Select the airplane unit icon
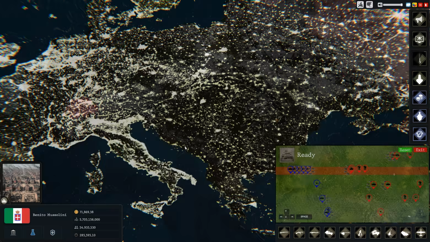430x242 pixels. pos(421,233)
